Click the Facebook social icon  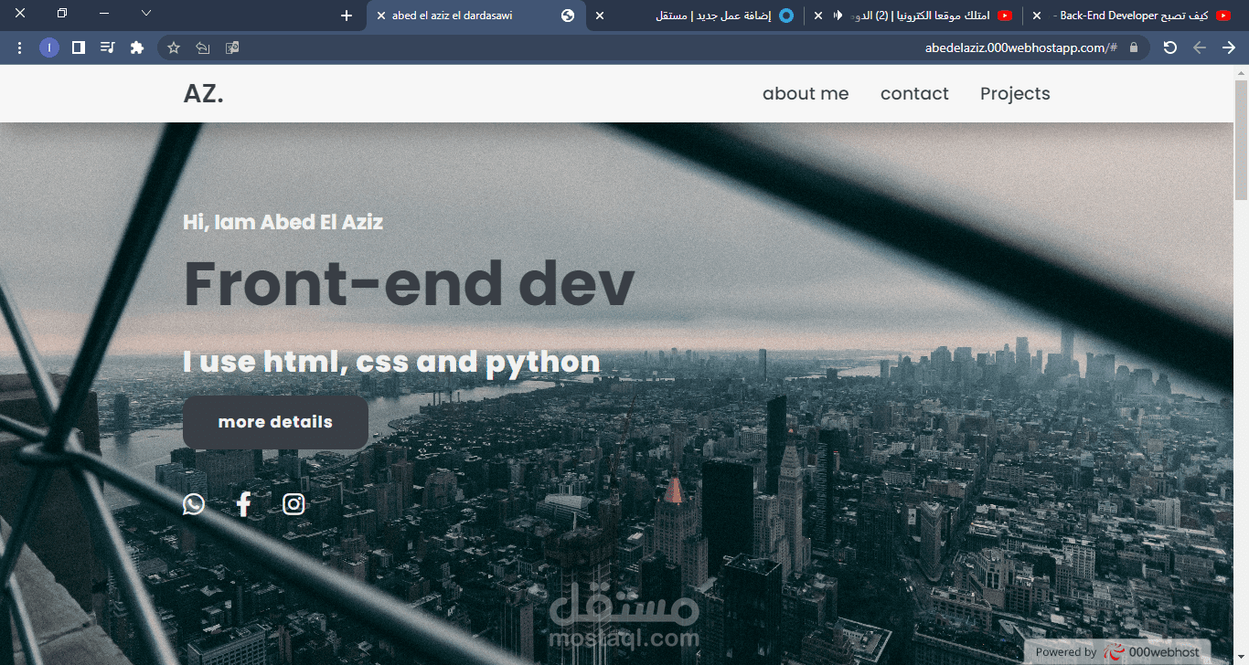[x=243, y=503]
